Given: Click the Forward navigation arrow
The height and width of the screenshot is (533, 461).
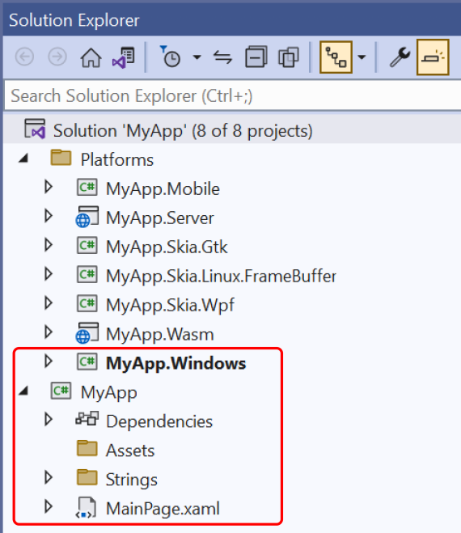Looking at the screenshot, I should tap(57, 57).
